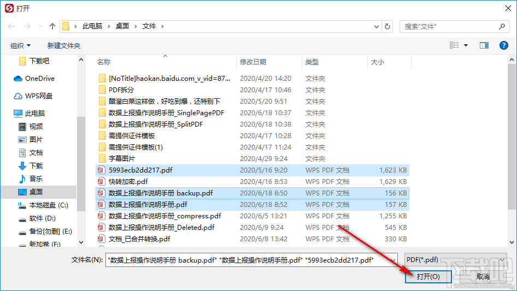Select OneDrive in the navigation pane

click(x=34, y=79)
